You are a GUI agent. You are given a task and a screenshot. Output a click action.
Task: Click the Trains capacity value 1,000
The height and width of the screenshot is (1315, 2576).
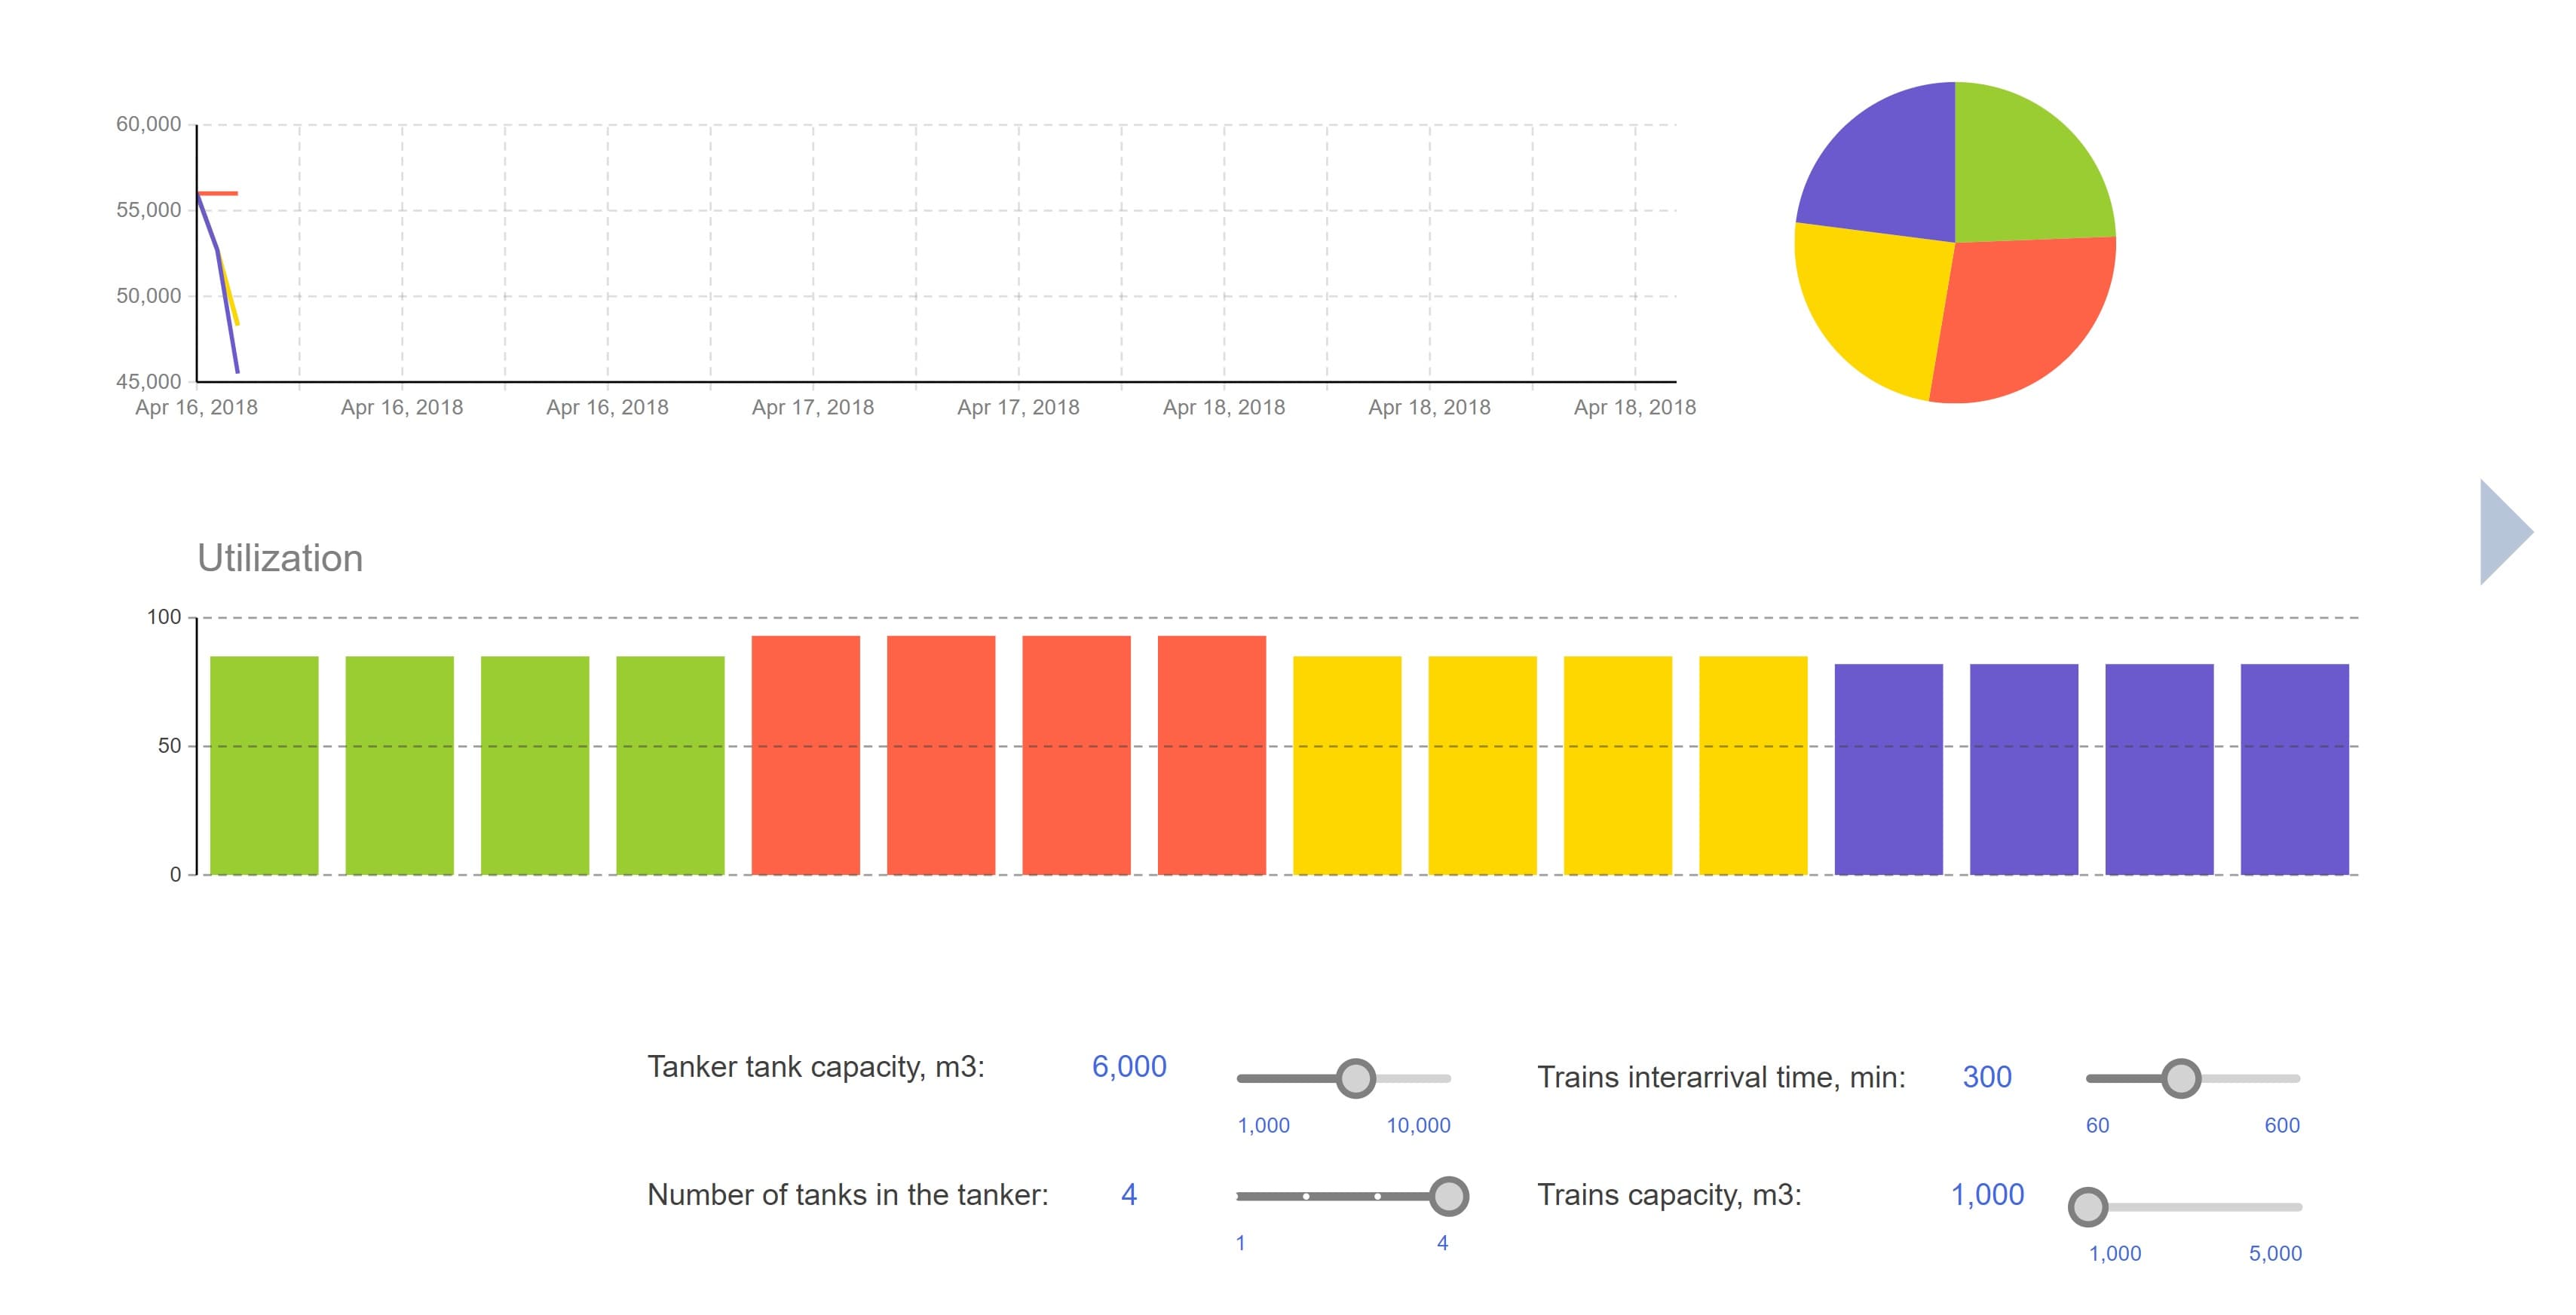tap(1987, 1194)
